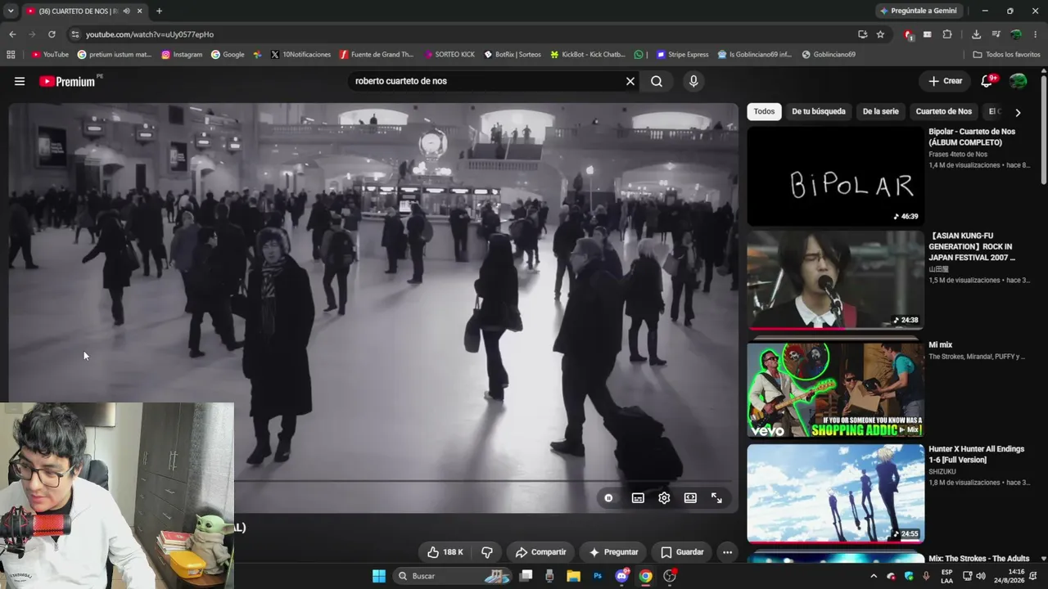Submit search with the magnifying glass button
Screen dimensions: 1048x589
[x=657, y=81]
